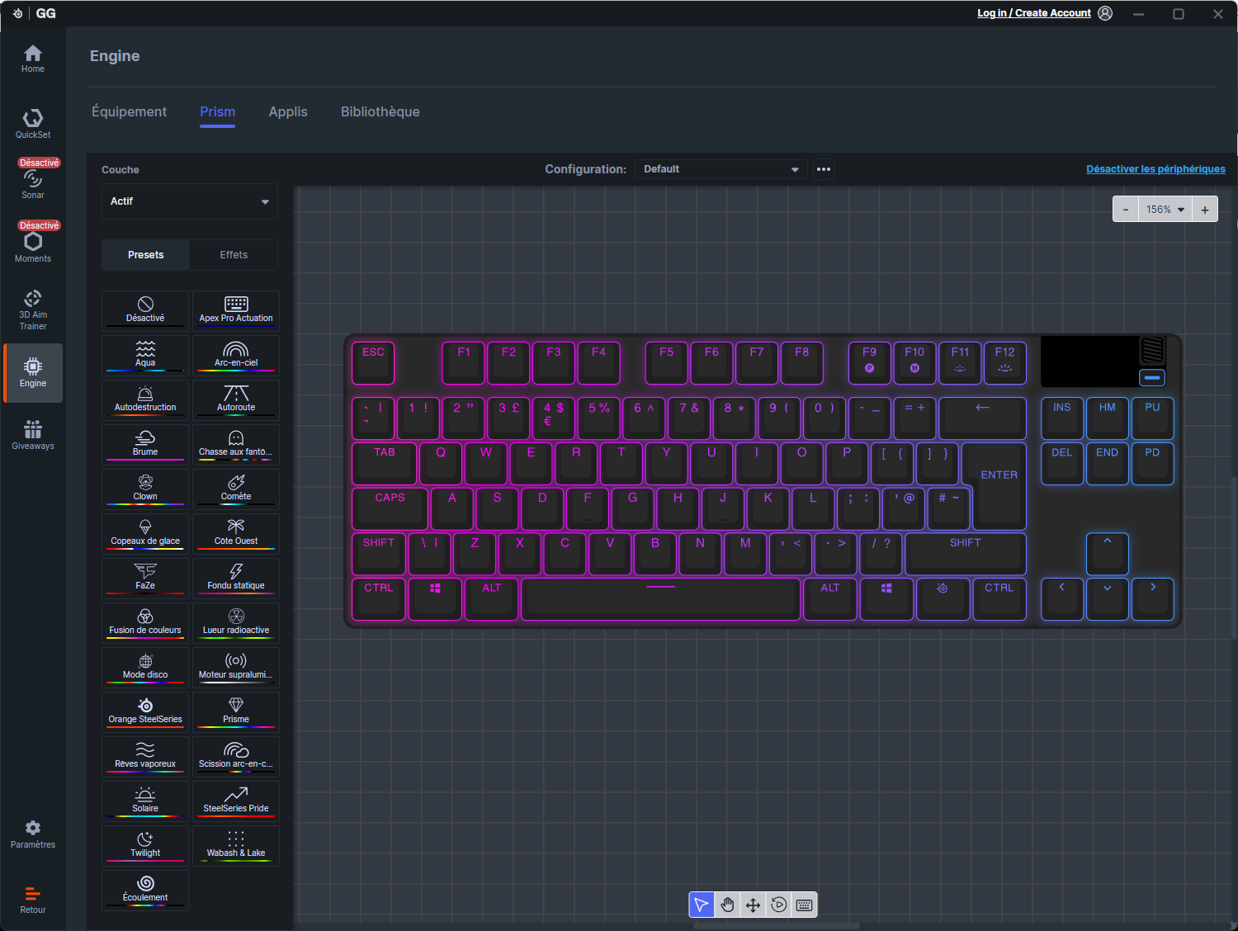Choose the selection cursor tool
This screenshot has height=931, width=1238.
702,905
